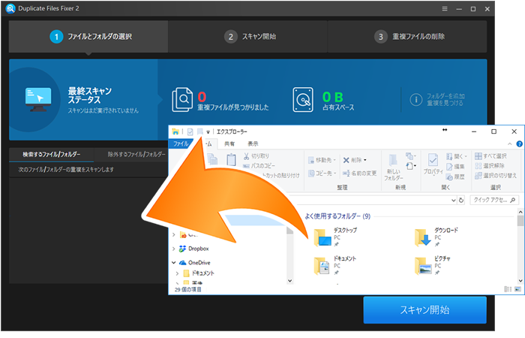Open the デスクトップ folder
Image resolution: width=525 pixels, height=338 pixels.
pos(335,237)
